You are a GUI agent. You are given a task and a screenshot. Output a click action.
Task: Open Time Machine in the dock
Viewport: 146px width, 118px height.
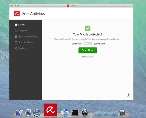tap(85, 113)
